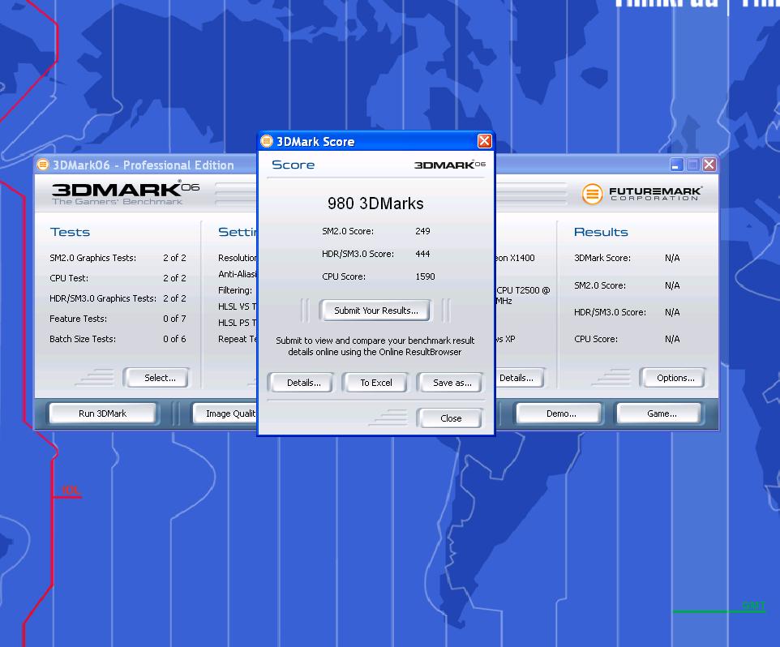Screen dimensions: 780x647
Task: Click the Futuremark Corporation logo
Action: [641, 194]
